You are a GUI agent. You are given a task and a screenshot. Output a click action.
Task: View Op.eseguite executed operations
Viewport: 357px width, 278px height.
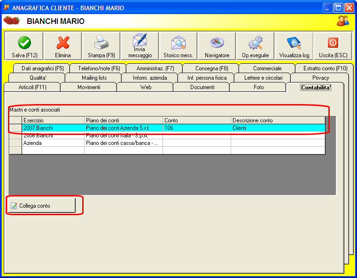click(256, 46)
